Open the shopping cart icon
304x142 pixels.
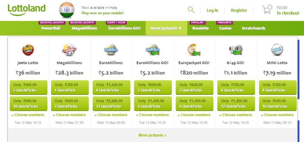pos(267,9)
